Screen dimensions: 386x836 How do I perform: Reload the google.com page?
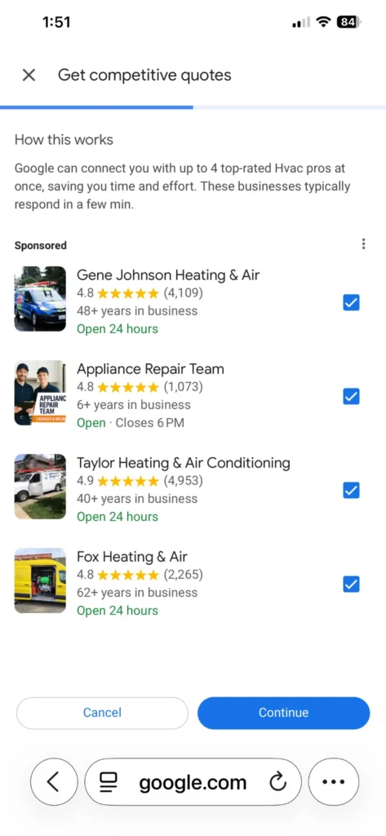click(277, 782)
